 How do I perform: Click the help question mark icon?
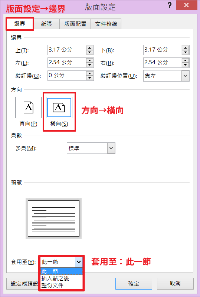tap(170, 5)
